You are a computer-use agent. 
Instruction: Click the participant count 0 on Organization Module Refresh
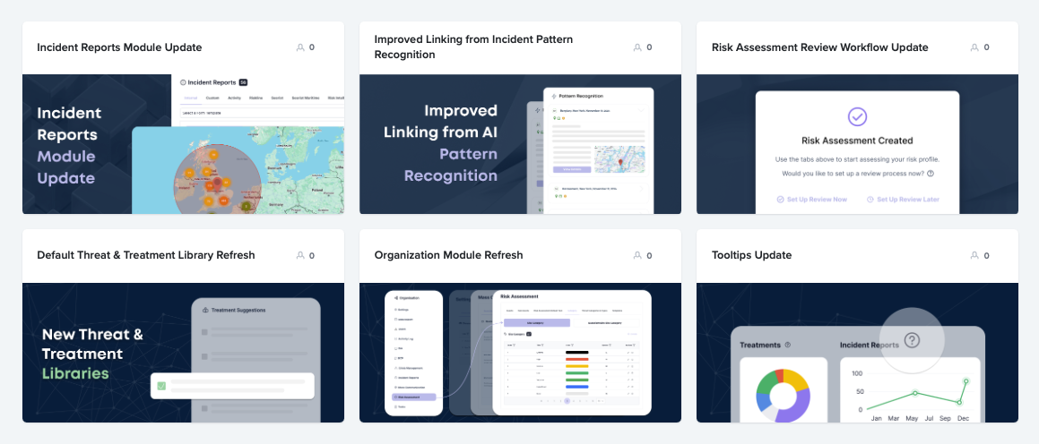[649, 255]
